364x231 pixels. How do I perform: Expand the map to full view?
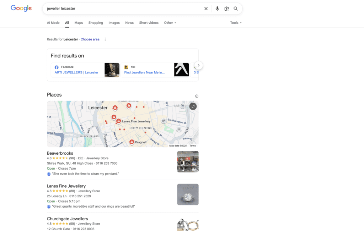pyautogui.click(x=193, y=106)
